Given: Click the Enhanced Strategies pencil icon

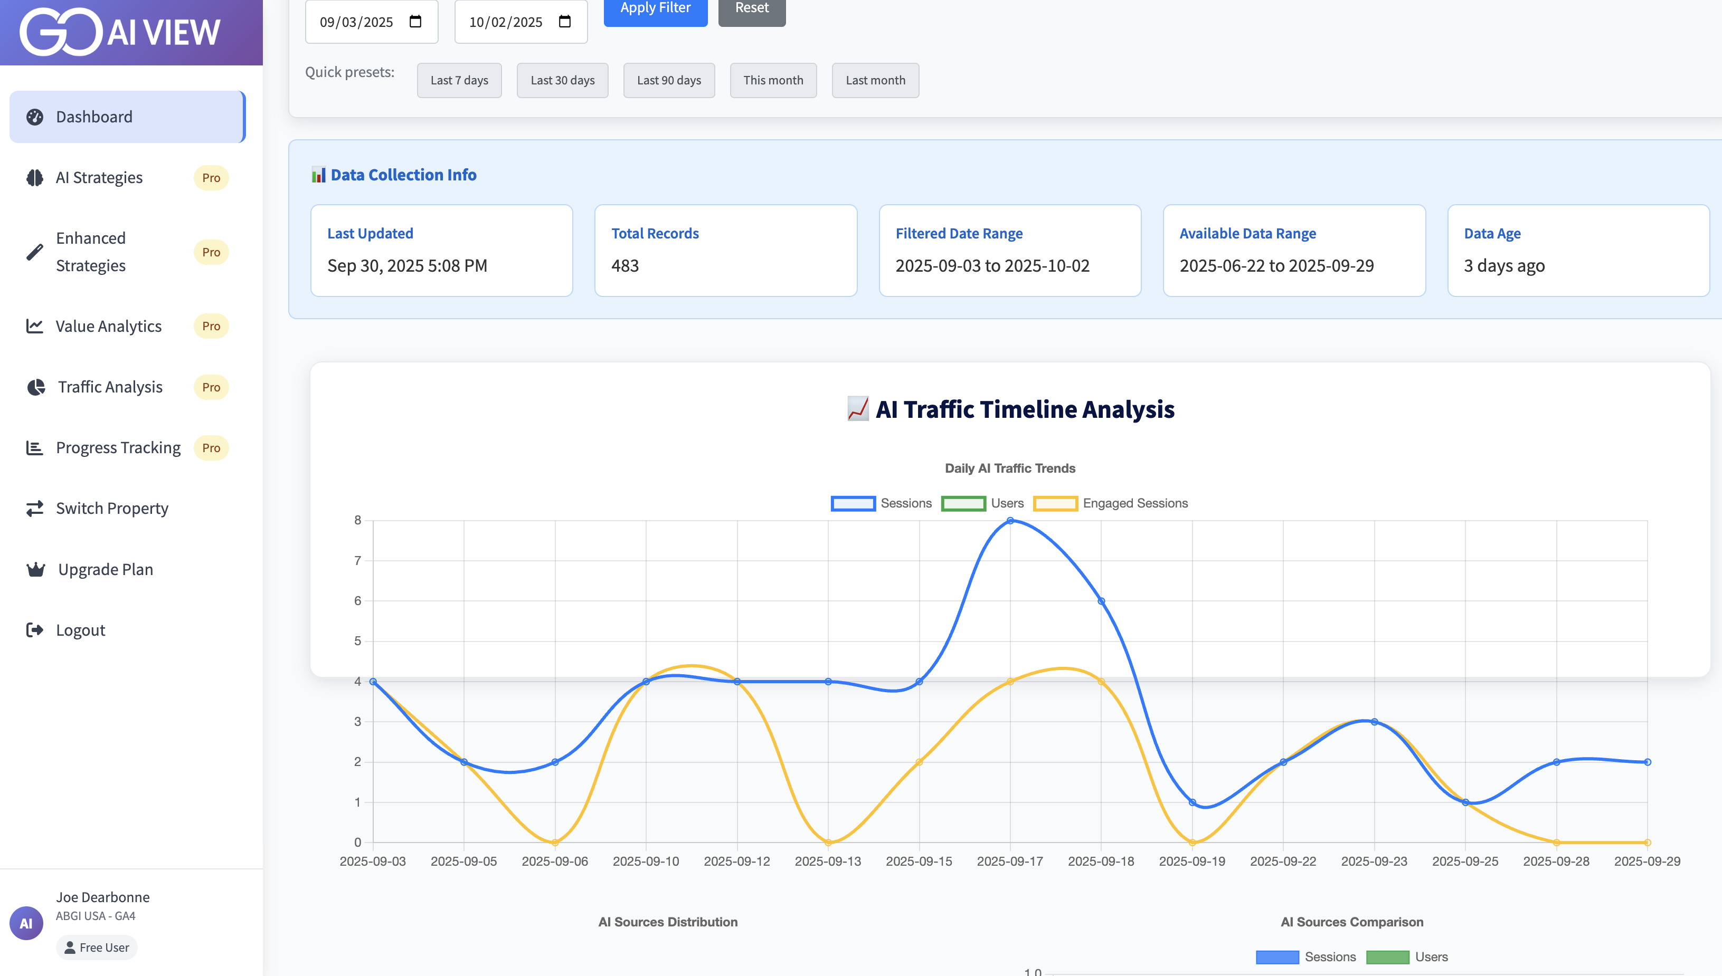Looking at the screenshot, I should point(35,252).
